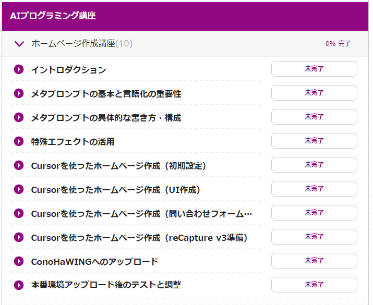Toggle 未完了 status for イントロダクション
373x305 pixels.
click(314, 69)
